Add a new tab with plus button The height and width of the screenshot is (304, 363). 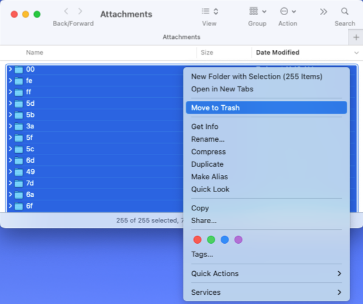[356, 37]
